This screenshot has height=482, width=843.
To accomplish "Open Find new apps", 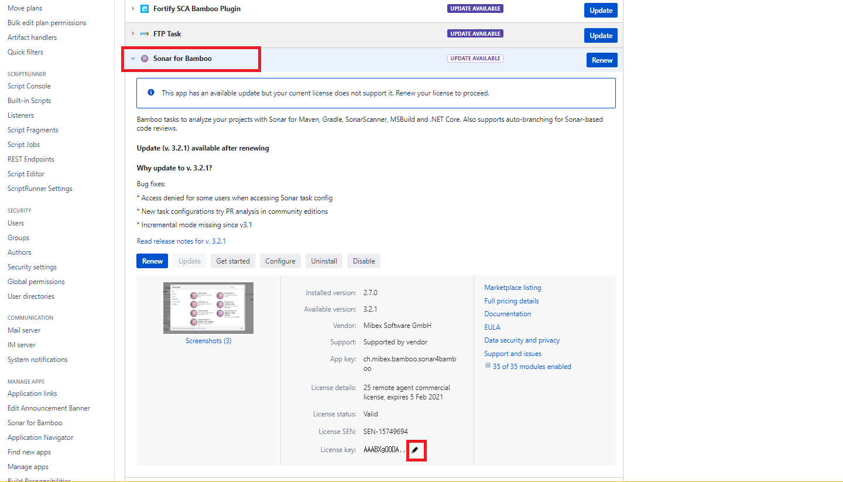I will [29, 452].
